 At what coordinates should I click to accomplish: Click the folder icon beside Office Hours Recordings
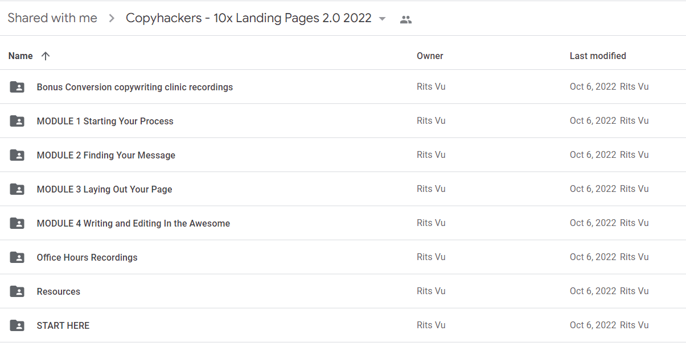[17, 257]
